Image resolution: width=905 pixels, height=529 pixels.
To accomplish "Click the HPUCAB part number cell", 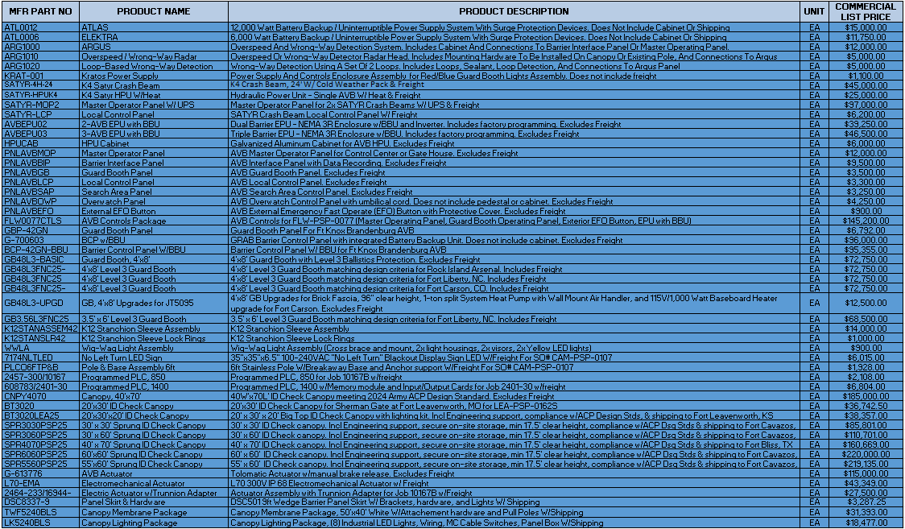I will (39, 143).
